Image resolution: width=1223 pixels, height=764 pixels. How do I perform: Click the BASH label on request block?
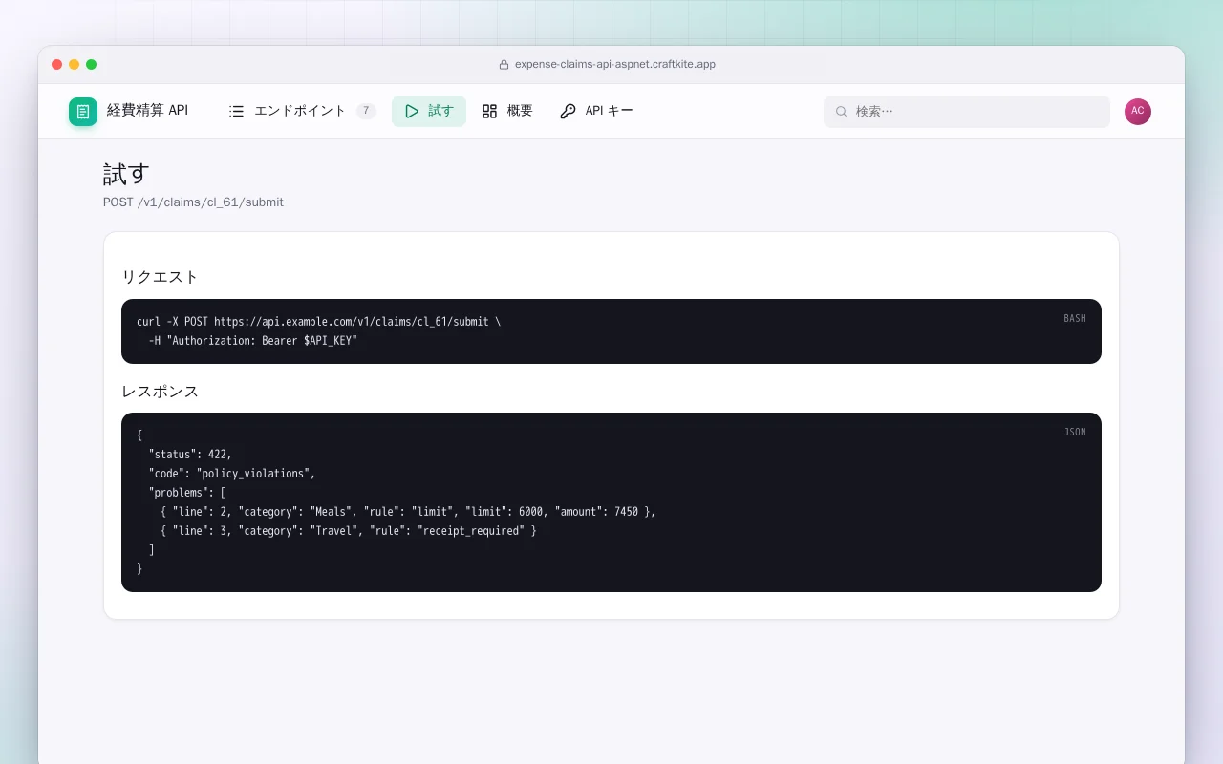pyautogui.click(x=1075, y=318)
